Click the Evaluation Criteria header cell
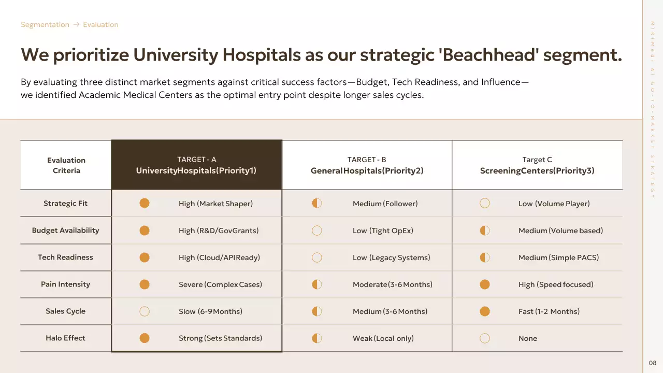Viewport: 663px width, 373px height. [x=66, y=165]
